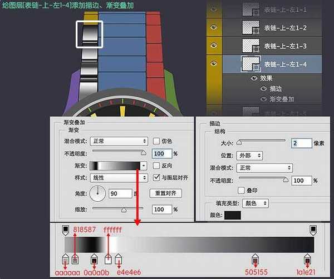The height and width of the screenshot is (279, 334).
Task: Select the left opacity stop above gradient bar
Action: [65, 229]
